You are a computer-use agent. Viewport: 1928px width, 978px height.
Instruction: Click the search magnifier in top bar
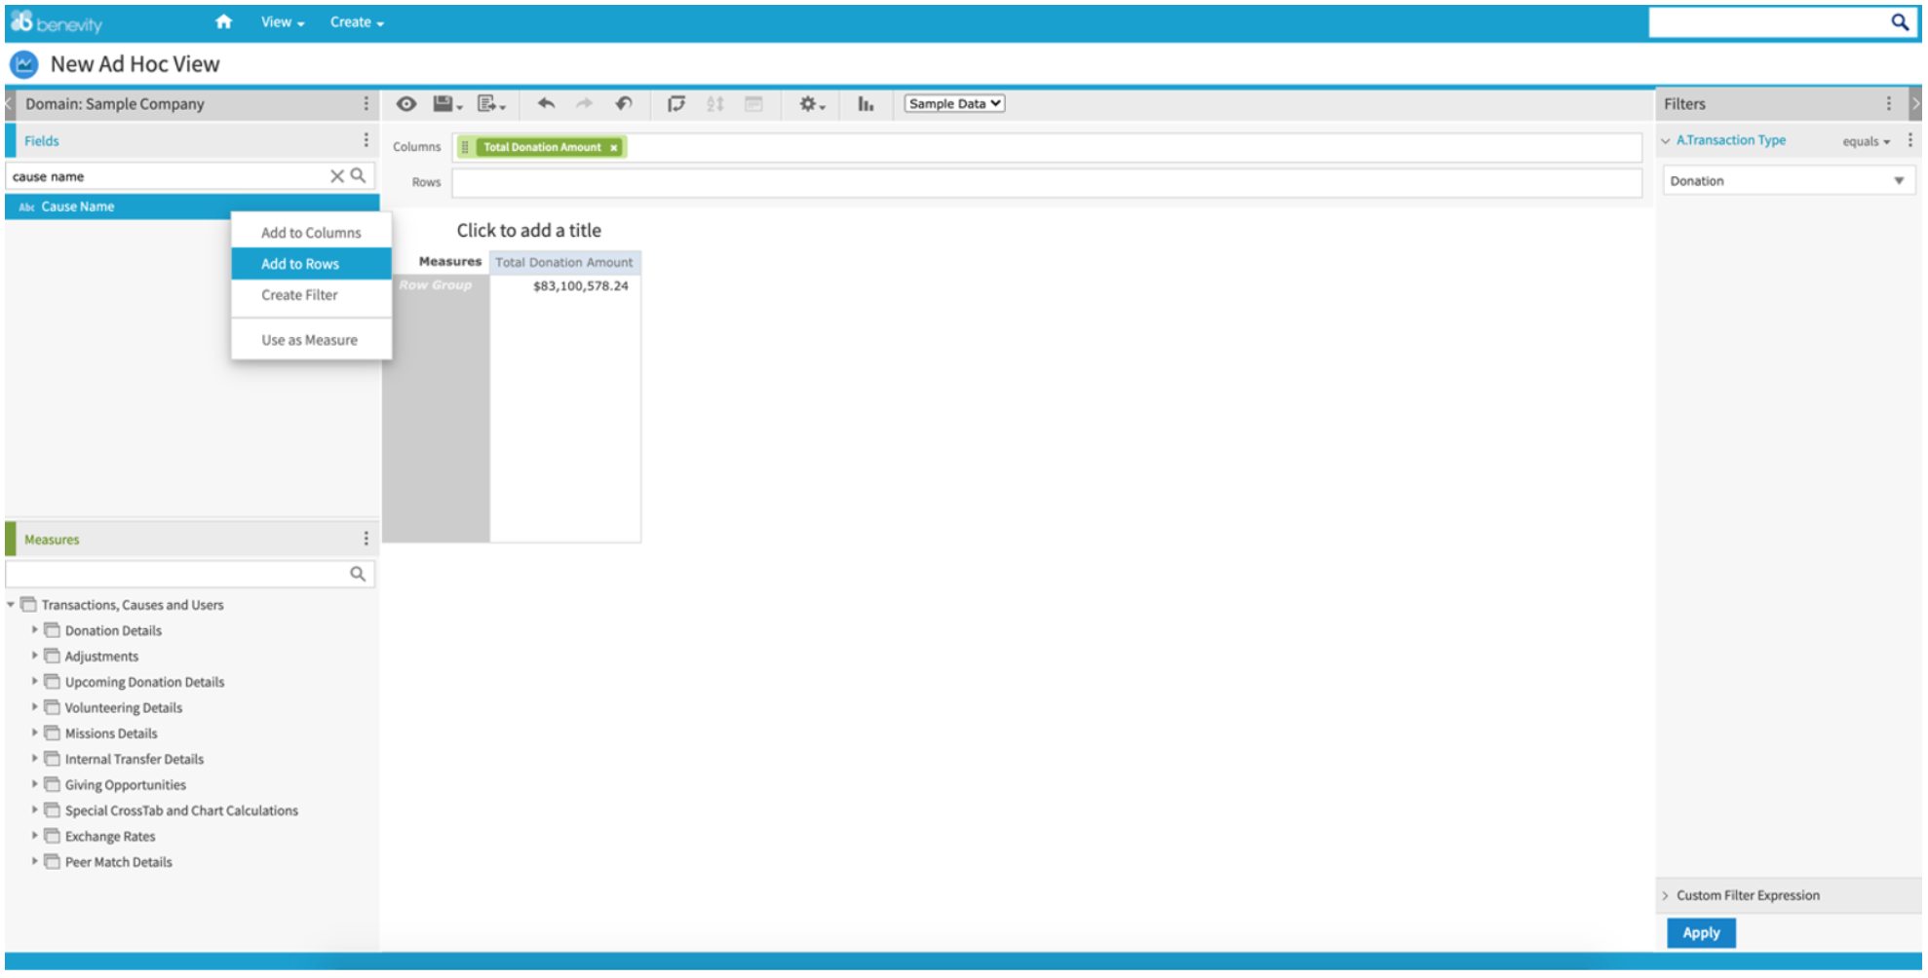tap(1900, 21)
